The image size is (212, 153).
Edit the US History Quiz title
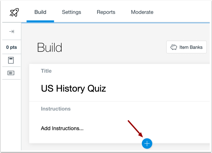(73, 88)
